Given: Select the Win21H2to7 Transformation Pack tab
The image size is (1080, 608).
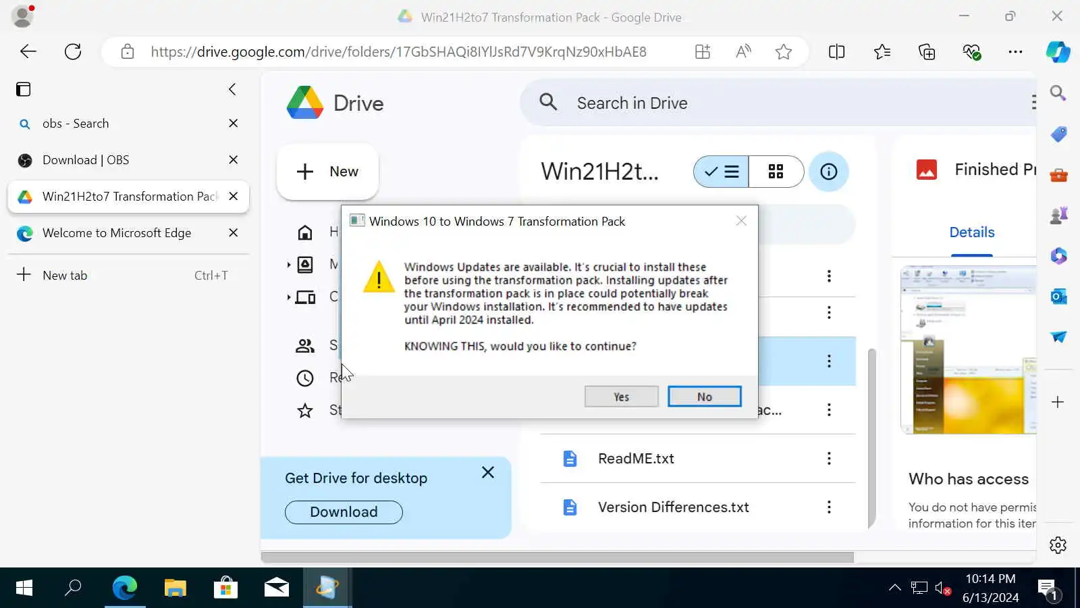Looking at the screenshot, I should 128,197.
